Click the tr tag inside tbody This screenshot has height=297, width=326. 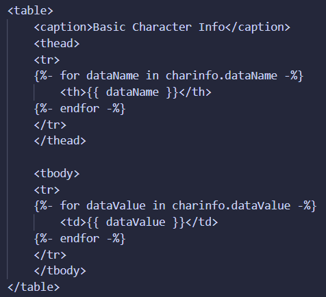[47, 190]
